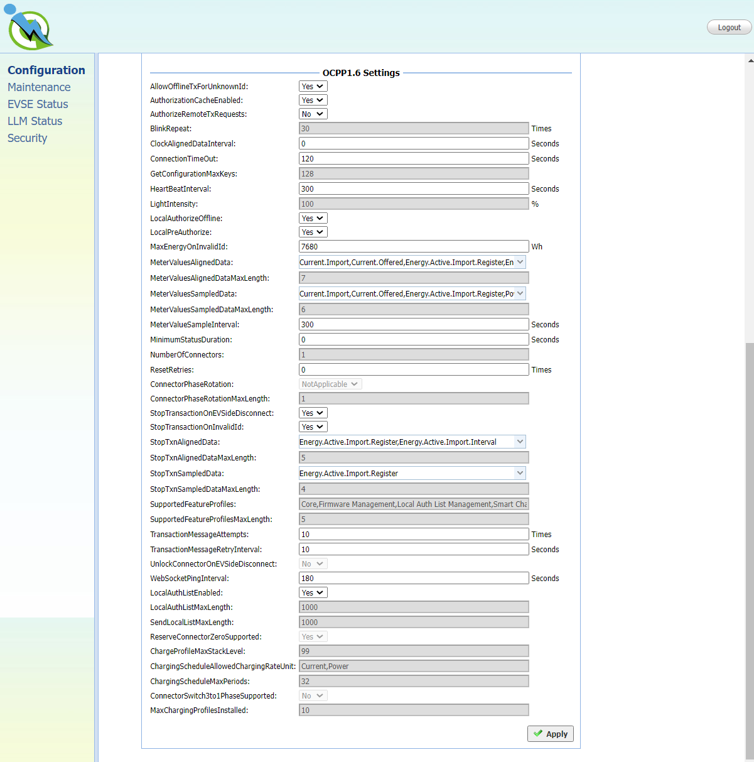Screen dimensions: 754x762
Task: Click the LightIntensity field
Action: coord(414,204)
